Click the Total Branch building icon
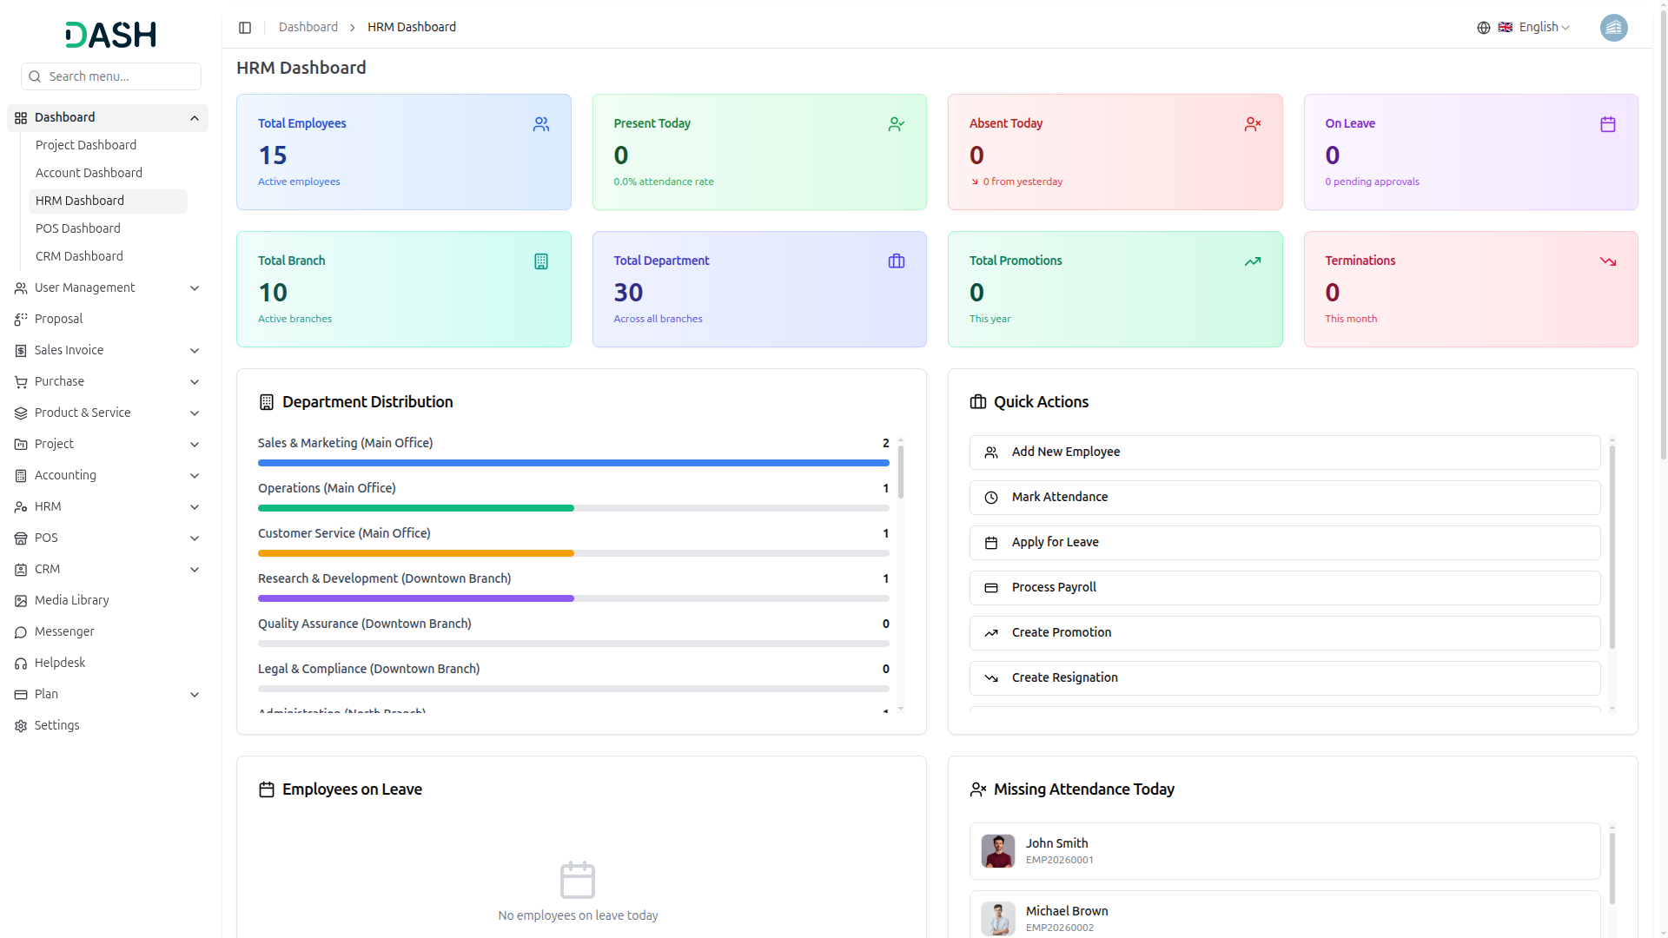1668x938 pixels. tap(541, 261)
